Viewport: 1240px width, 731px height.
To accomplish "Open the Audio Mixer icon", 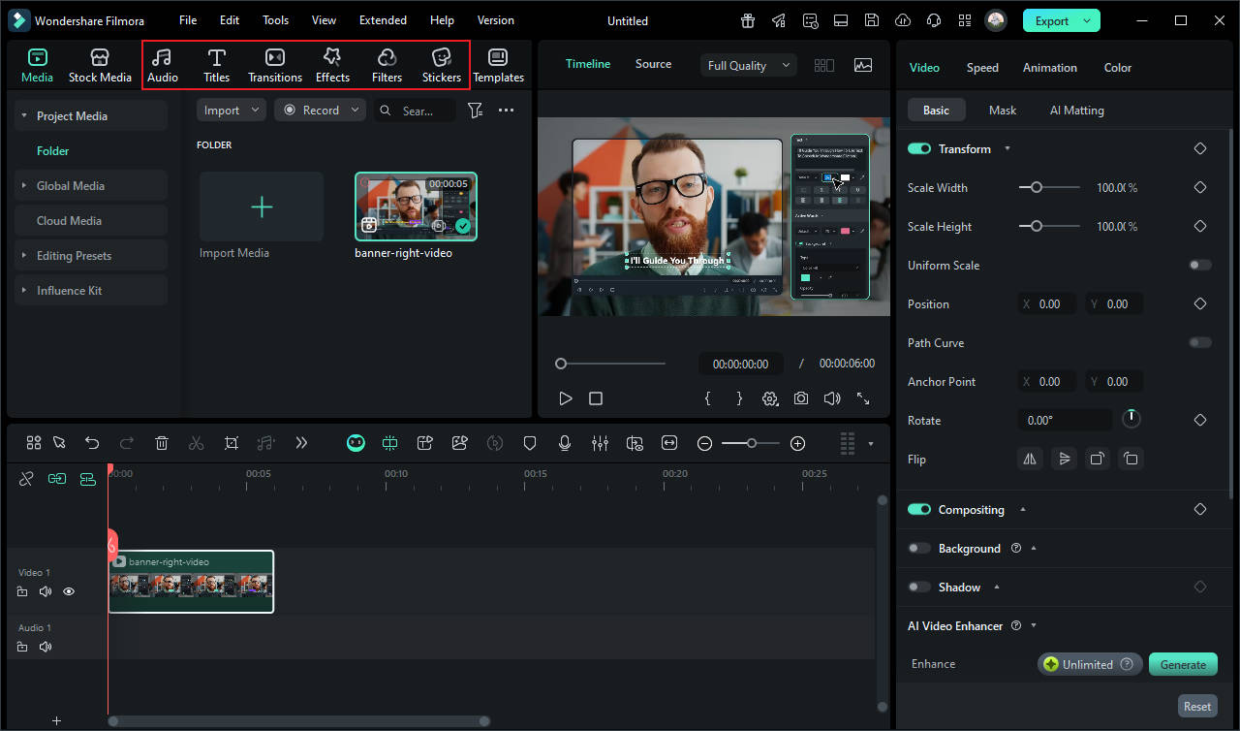I will click(600, 443).
